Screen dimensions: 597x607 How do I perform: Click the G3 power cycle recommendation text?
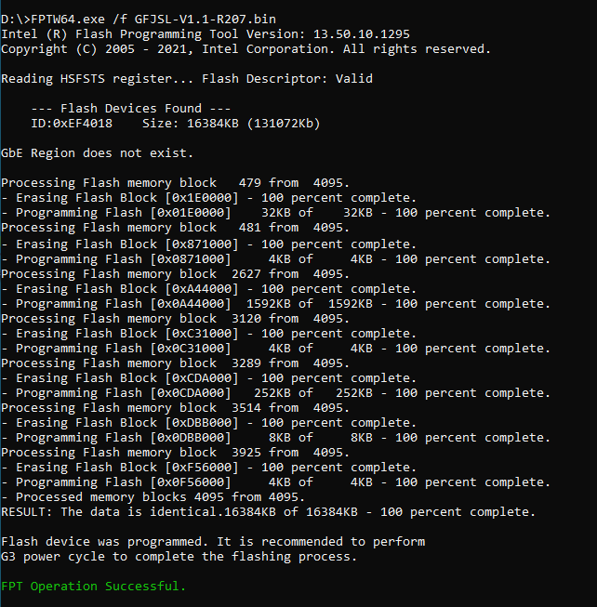click(179, 557)
